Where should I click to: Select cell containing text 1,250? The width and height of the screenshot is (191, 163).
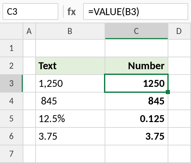pyautogui.click(x=70, y=83)
